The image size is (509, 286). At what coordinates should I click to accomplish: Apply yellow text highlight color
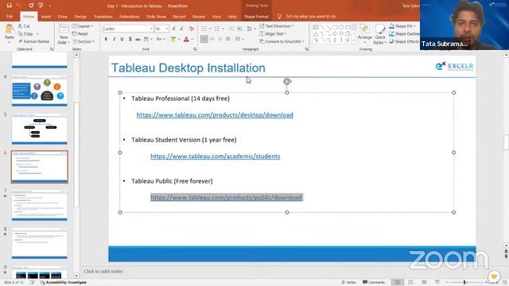pos(173,39)
